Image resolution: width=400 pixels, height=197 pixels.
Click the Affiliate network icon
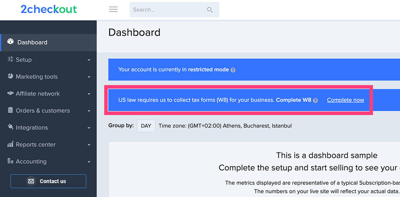(x=10, y=93)
